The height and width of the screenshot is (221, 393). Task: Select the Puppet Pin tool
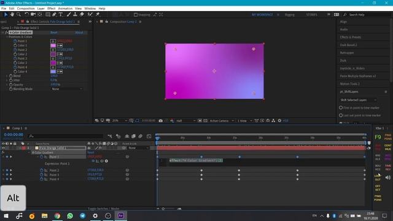(x=98, y=15)
